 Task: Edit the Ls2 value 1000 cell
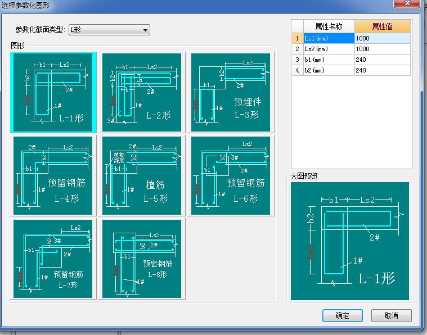point(383,49)
